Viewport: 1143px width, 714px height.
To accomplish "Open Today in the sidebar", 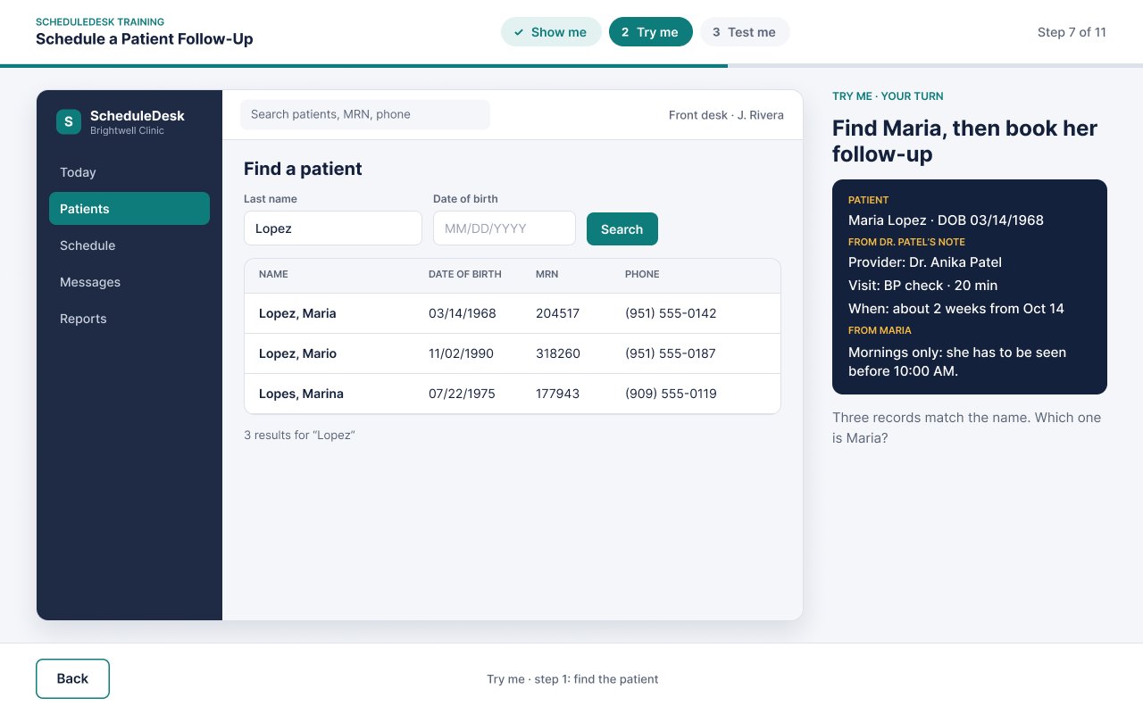I will pos(129,172).
